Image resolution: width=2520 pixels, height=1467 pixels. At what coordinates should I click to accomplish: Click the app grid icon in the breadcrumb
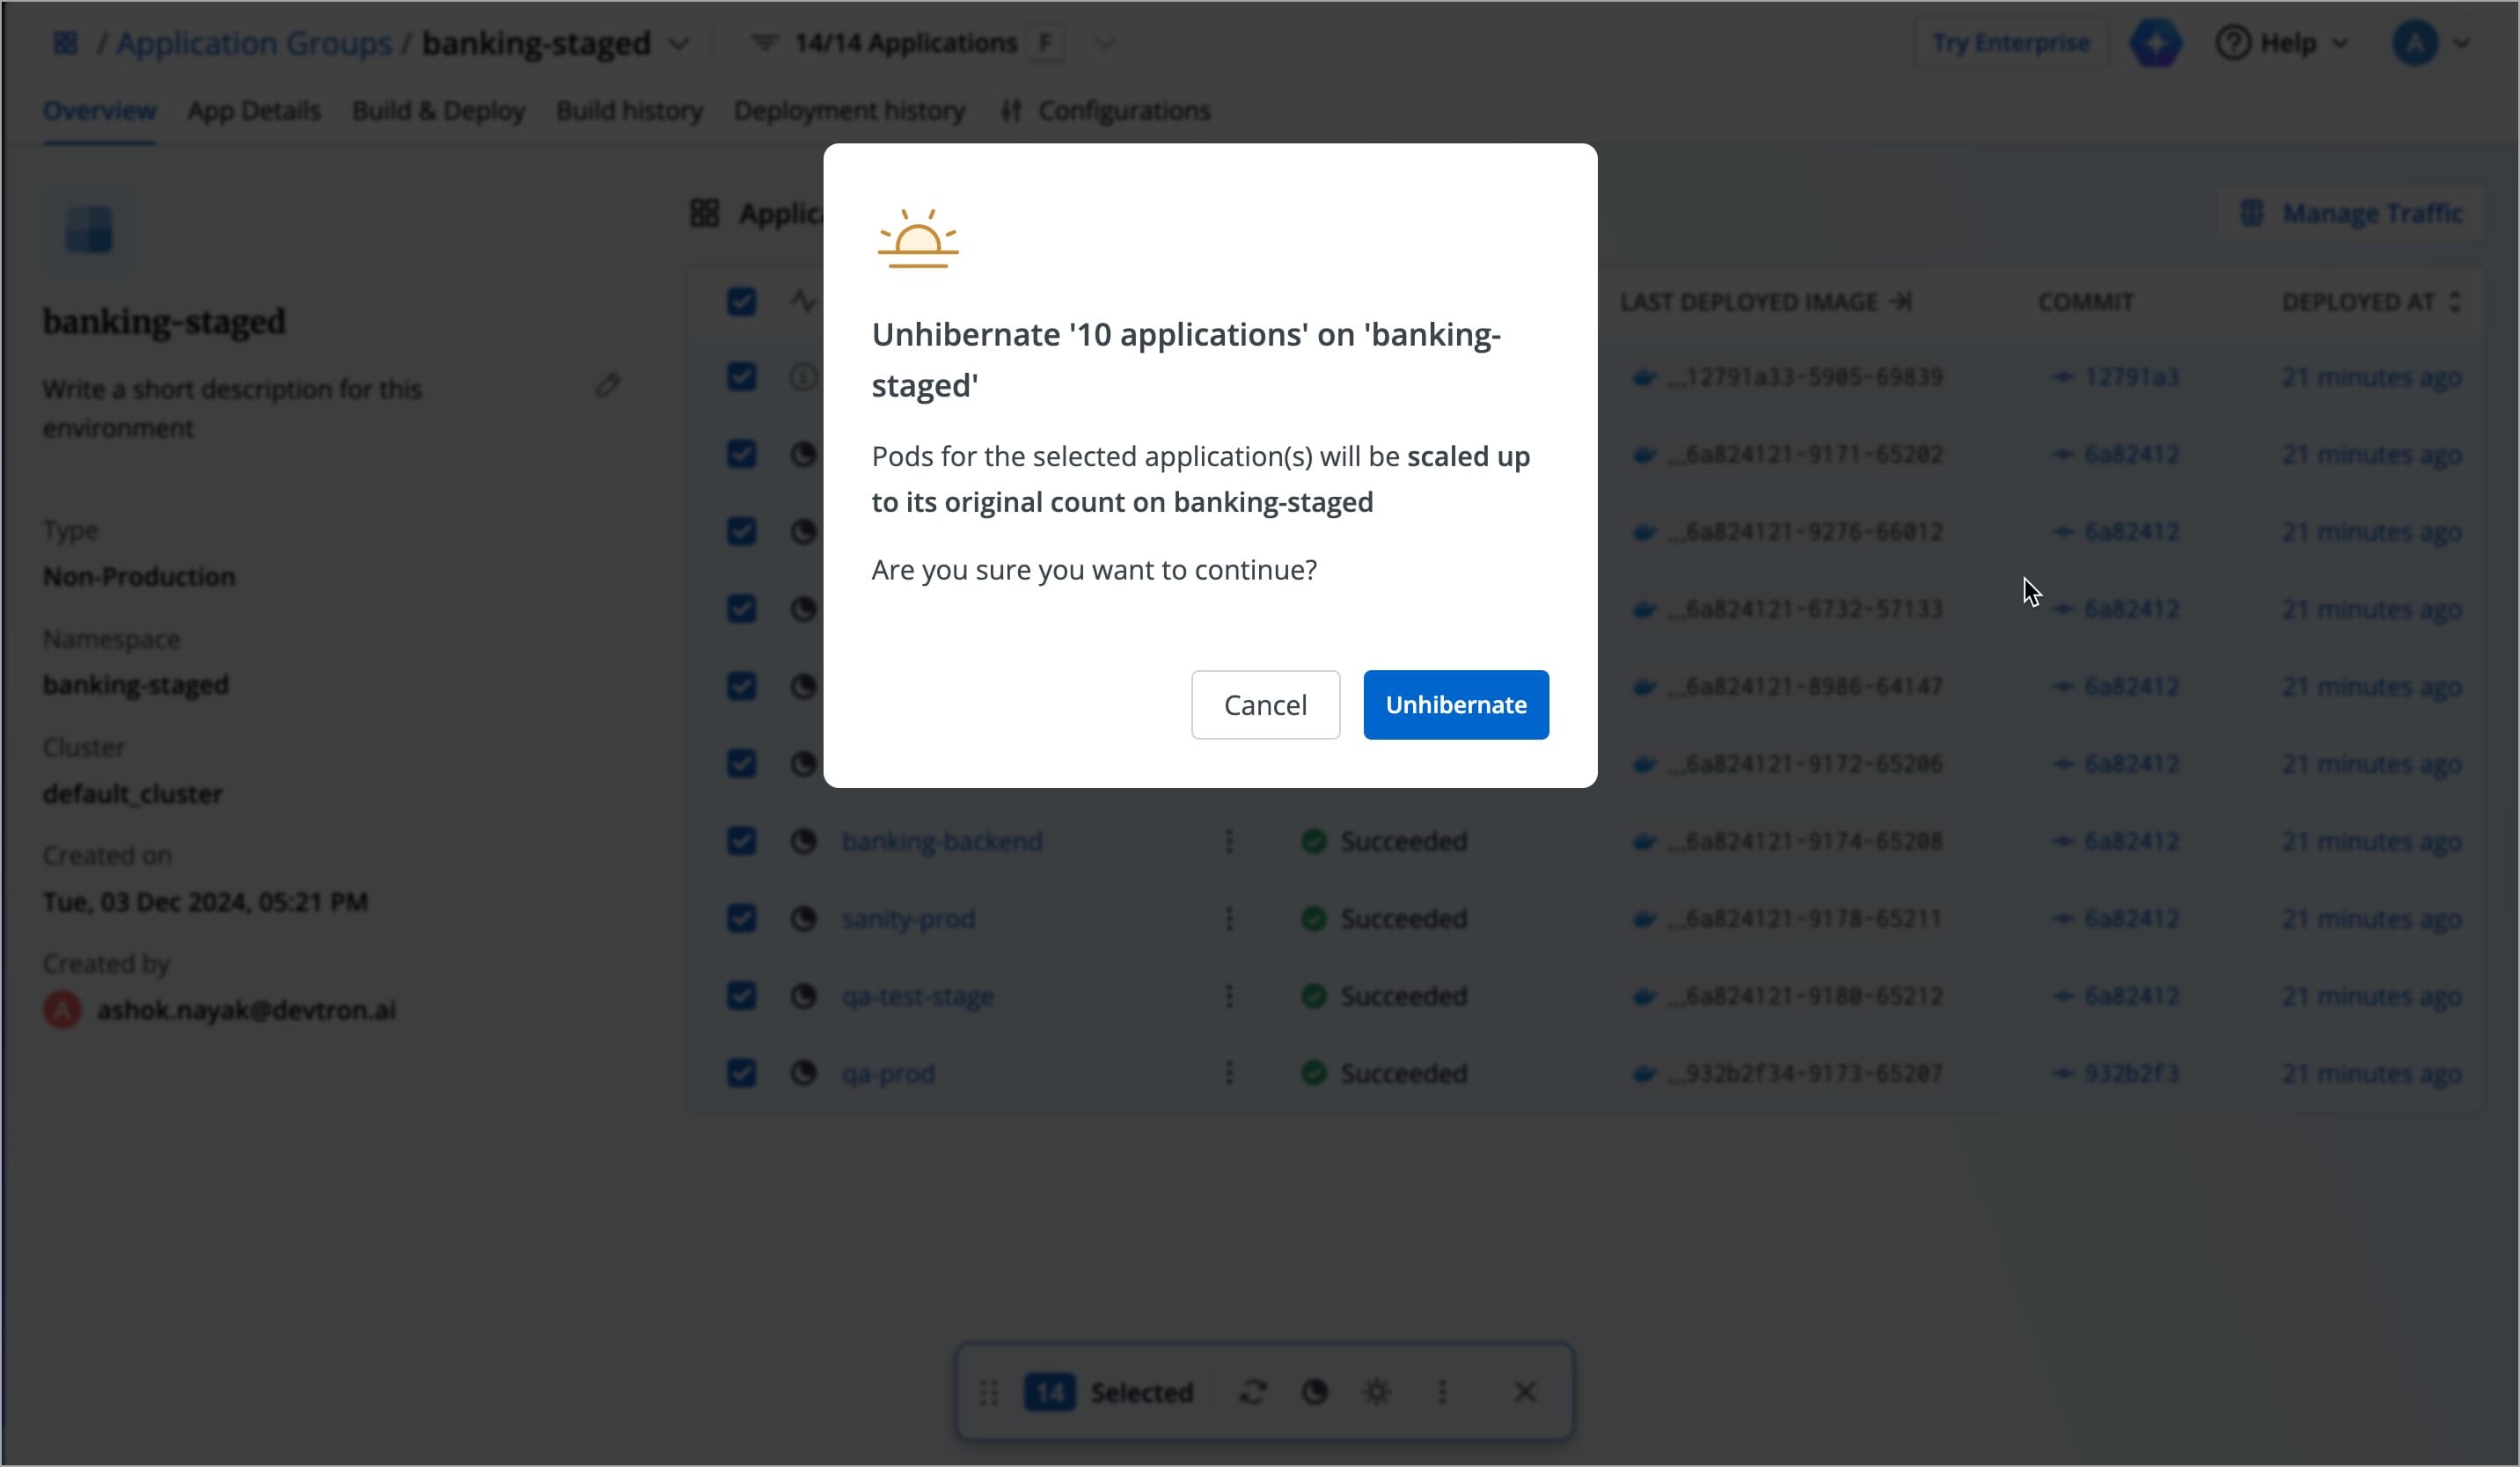coord(66,43)
